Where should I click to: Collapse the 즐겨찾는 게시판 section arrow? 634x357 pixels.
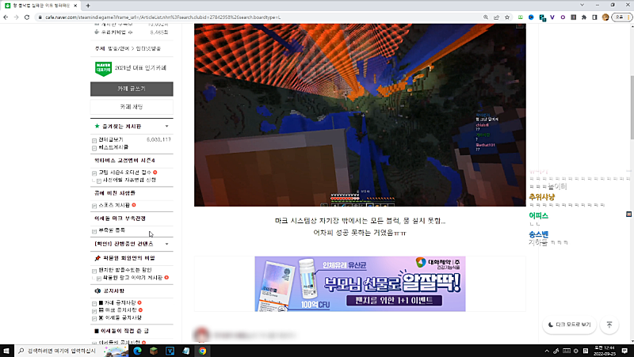[166, 126]
